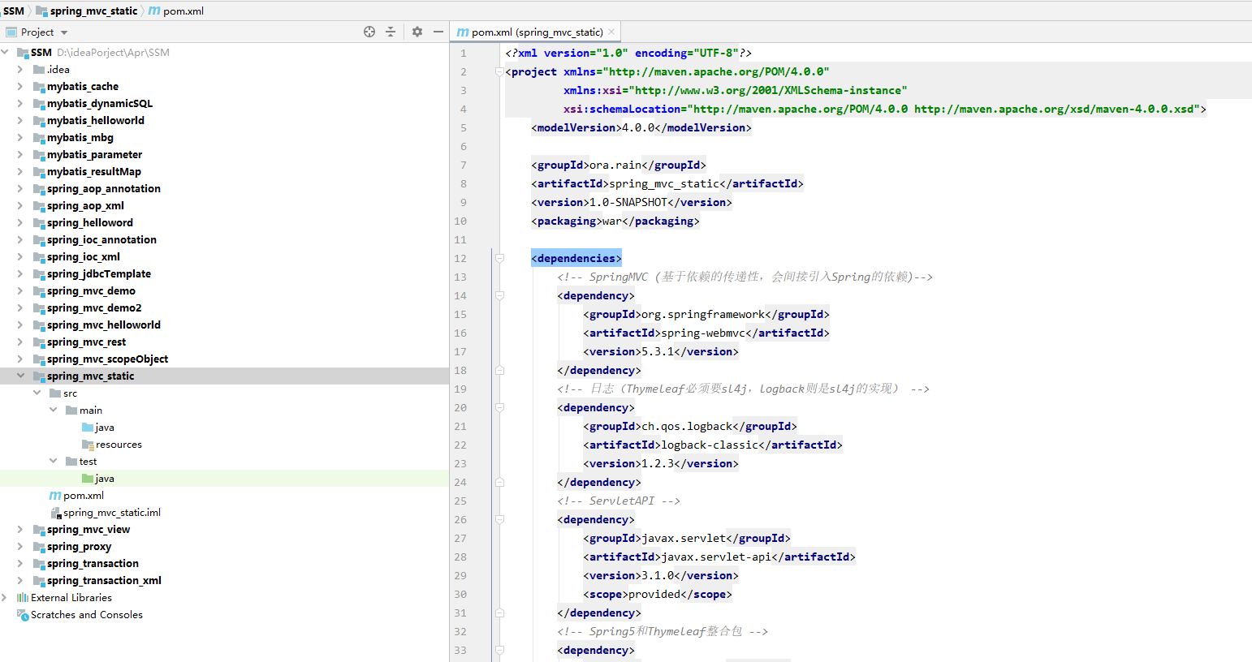Click fold end marker at line 24
This screenshot has width=1252, height=662.
click(x=499, y=482)
